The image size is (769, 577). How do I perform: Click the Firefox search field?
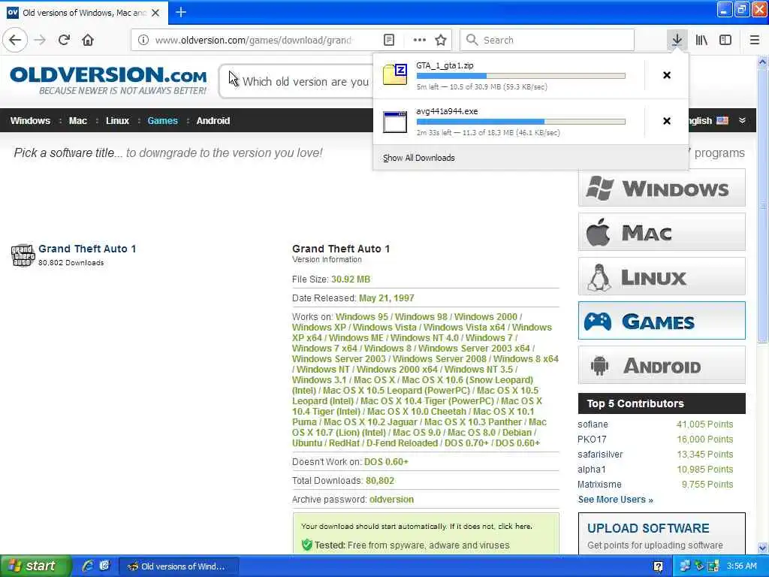click(547, 40)
